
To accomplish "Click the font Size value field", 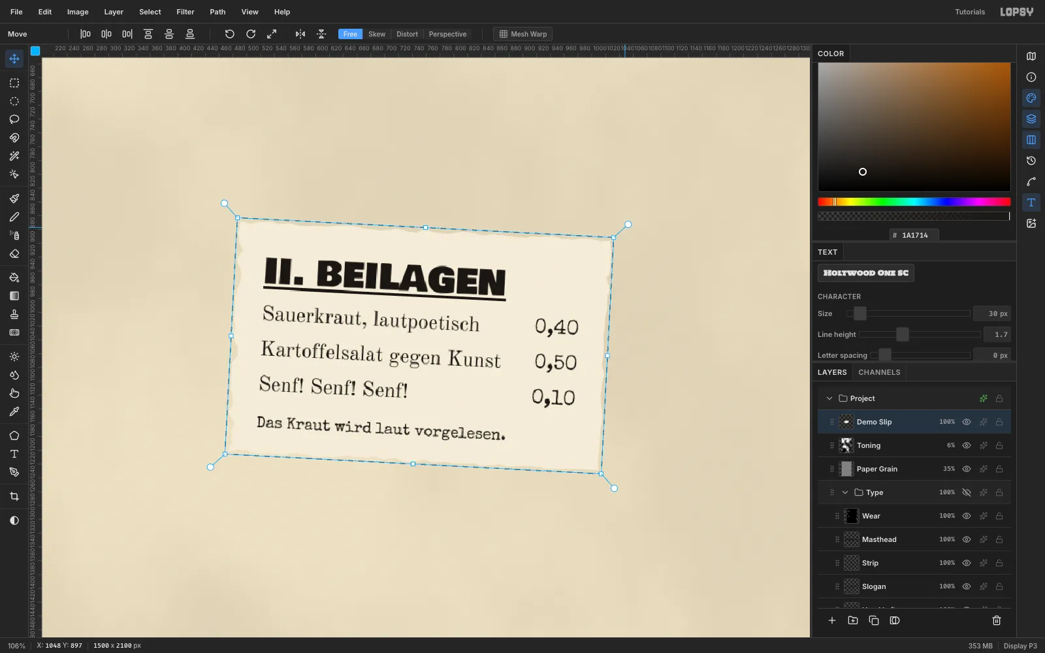I will click(x=992, y=313).
